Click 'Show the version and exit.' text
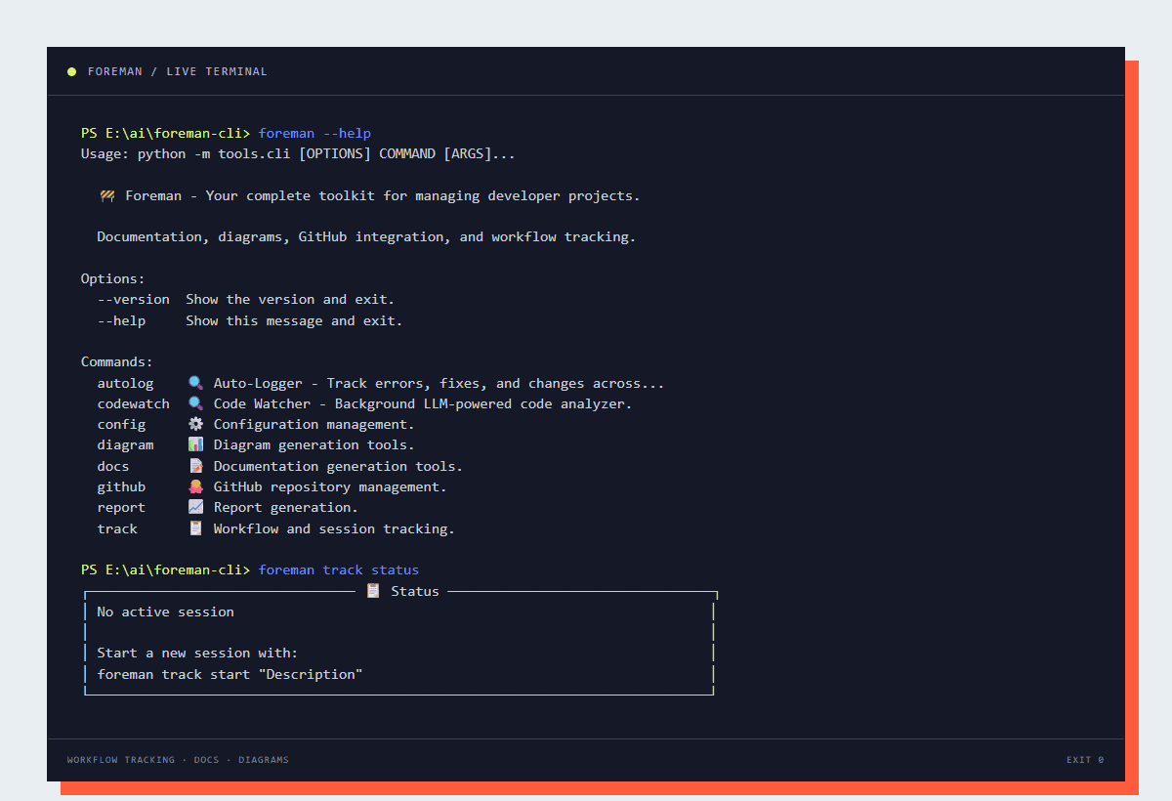1172x801 pixels. 290,299
